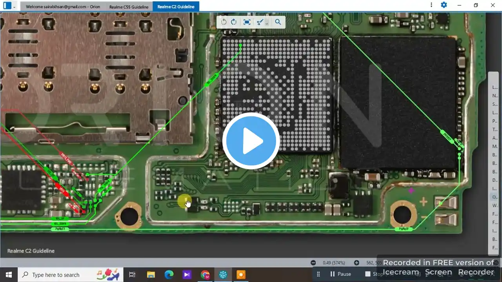Stop the Icecream screen recording
The width and height of the screenshot is (502, 282).
375,274
